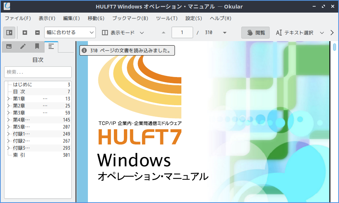Open the 表示(V) menu

tap(47, 19)
